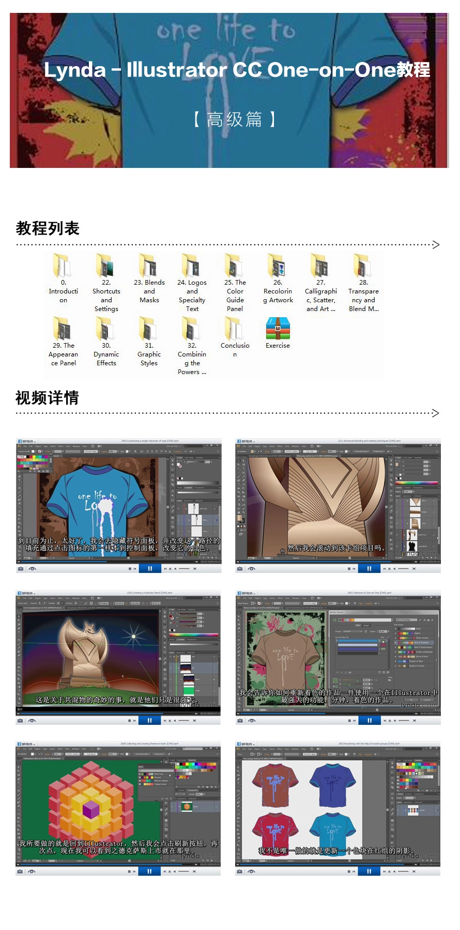Click the 高级篇 subtitle in banner

coord(235,119)
